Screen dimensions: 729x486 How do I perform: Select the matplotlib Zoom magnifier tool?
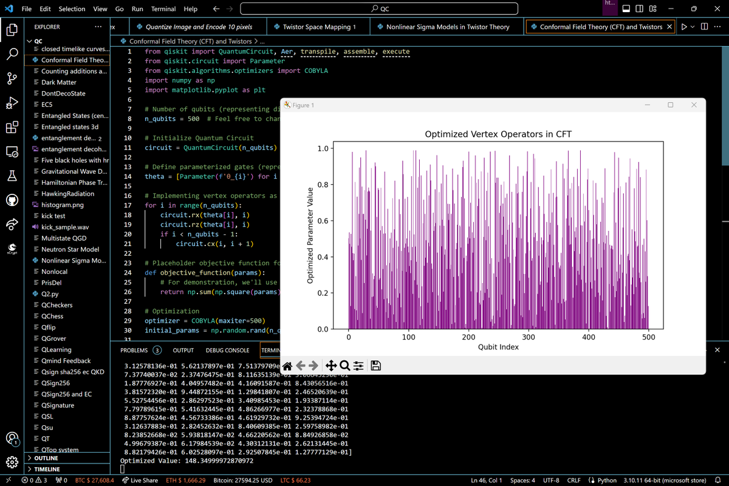pyautogui.click(x=344, y=365)
